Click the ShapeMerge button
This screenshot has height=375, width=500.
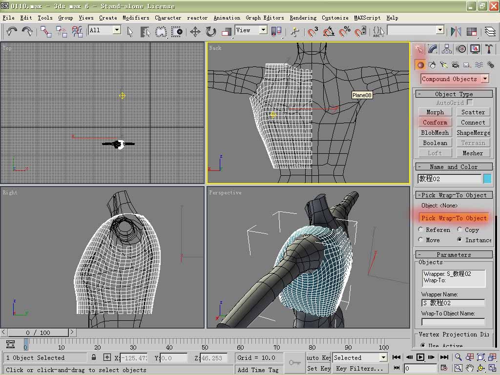[473, 133]
